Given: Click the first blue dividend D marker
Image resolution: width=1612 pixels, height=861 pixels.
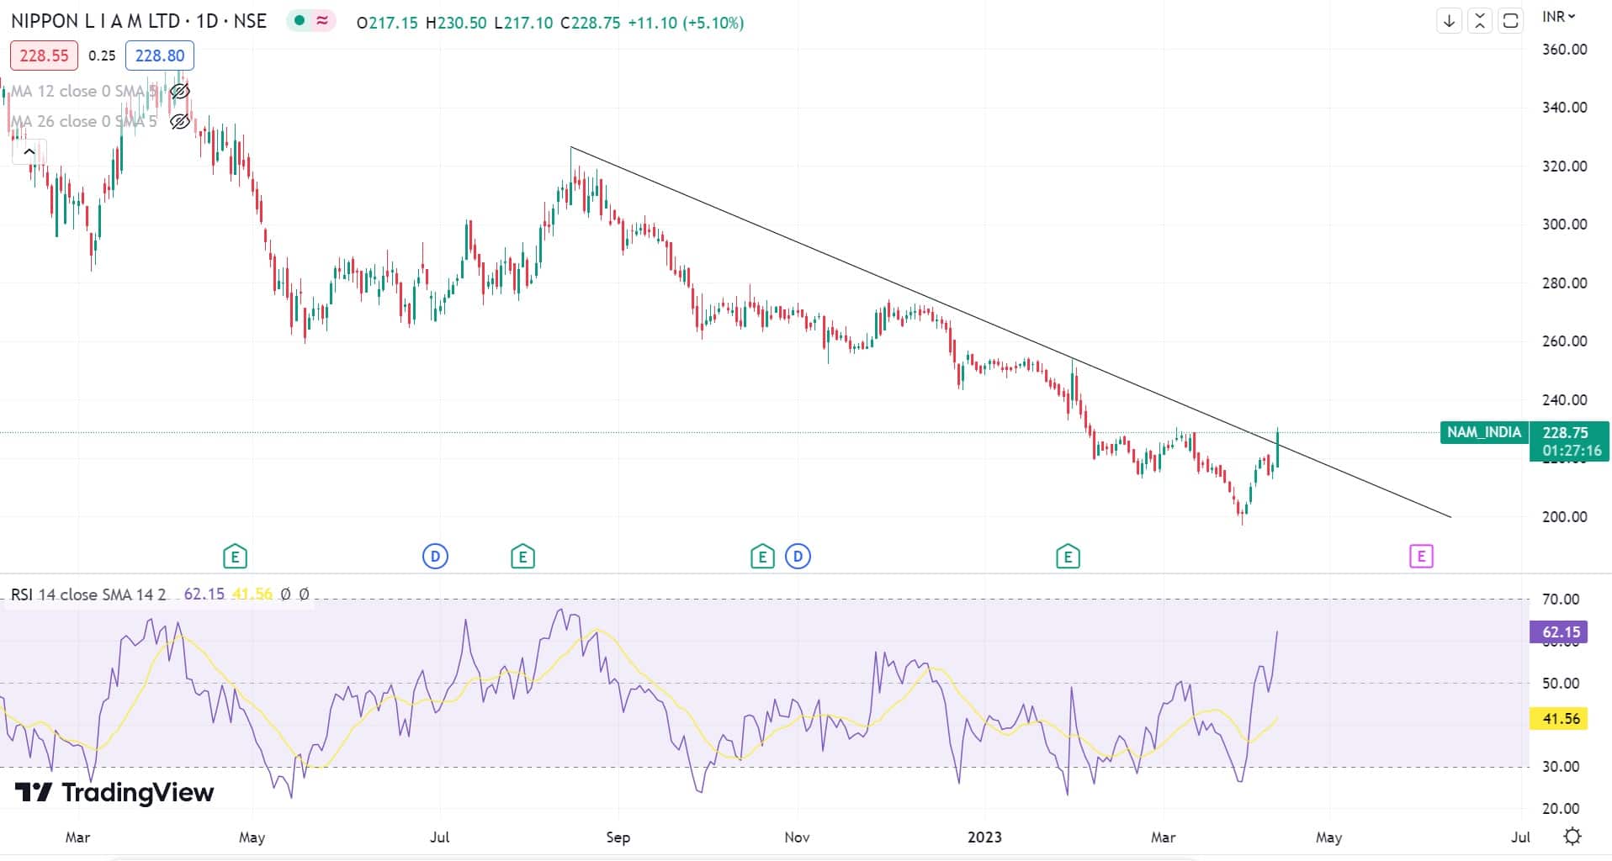Looking at the screenshot, I should tap(435, 556).
